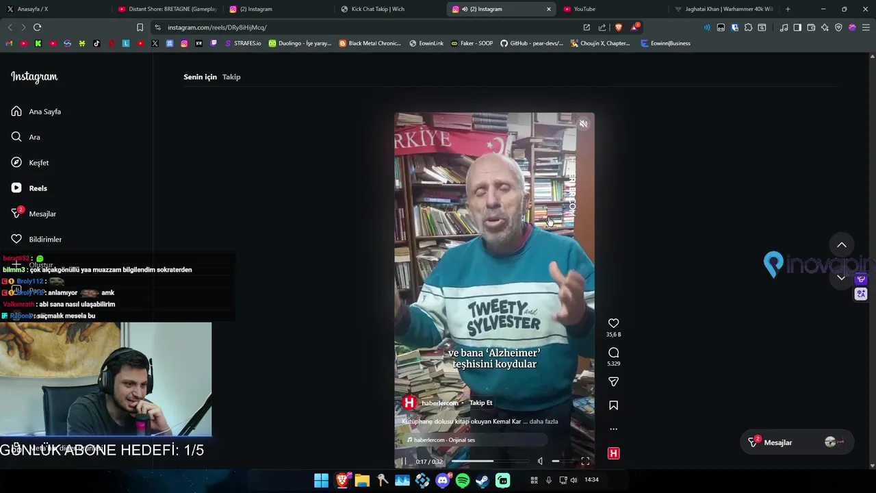The height and width of the screenshot is (493, 876).
Task: Click haberlercom profile avatar
Action: tap(409, 403)
